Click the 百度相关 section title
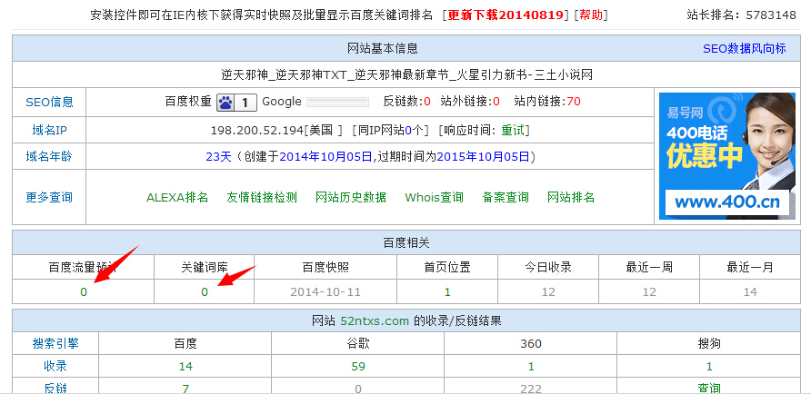 [406, 242]
